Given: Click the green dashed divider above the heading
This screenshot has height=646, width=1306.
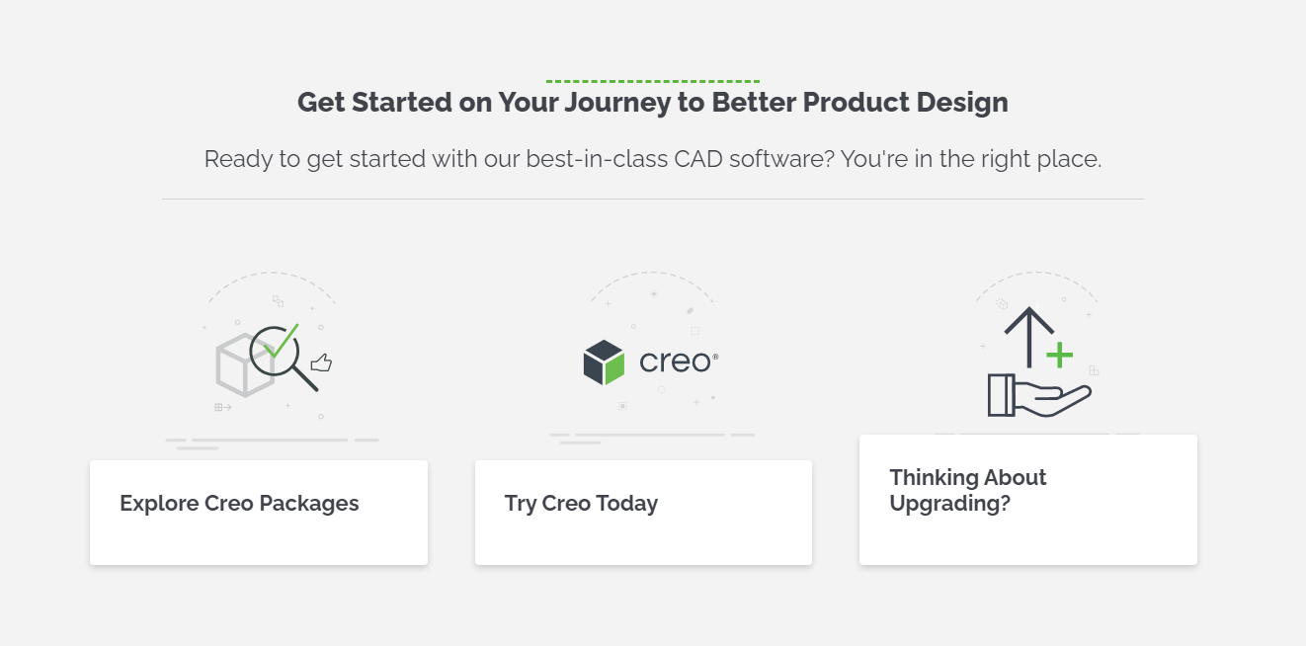Looking at the screenshot, I should (x=652, y=79).
